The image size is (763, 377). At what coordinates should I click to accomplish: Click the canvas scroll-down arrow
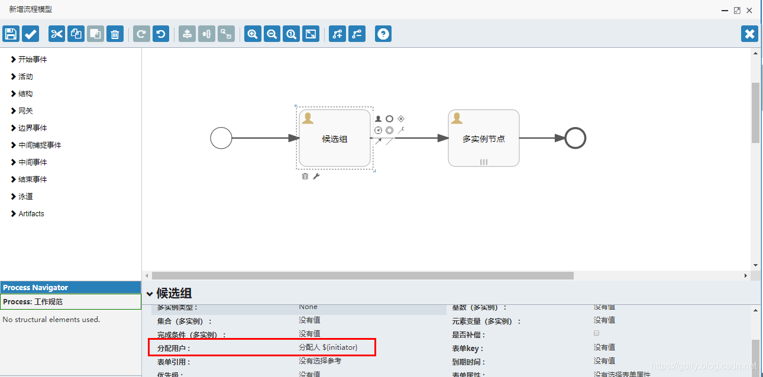click(755, 265)
